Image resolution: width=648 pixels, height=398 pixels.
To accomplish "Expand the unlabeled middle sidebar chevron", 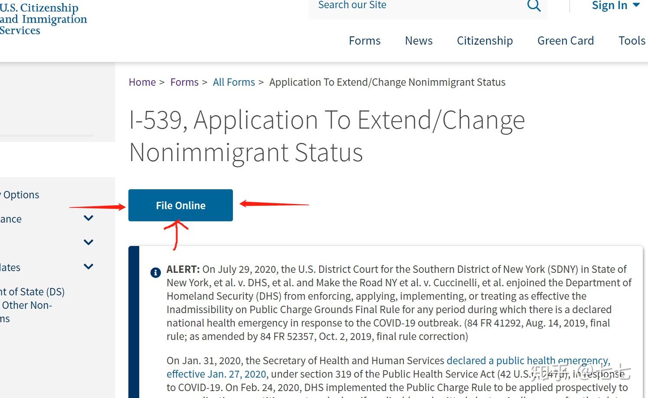I will [88, 243].
